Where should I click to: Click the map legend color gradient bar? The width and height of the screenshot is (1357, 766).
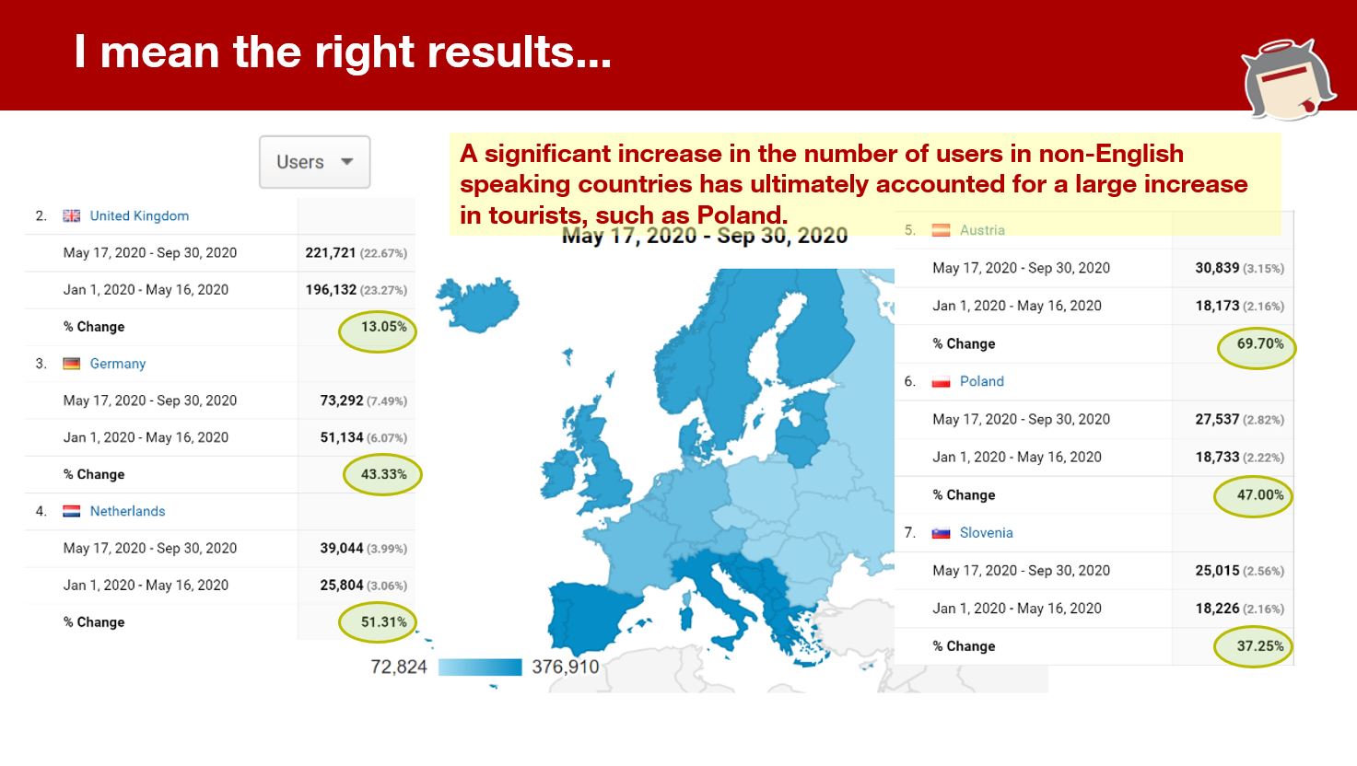[x=480, y=667]
